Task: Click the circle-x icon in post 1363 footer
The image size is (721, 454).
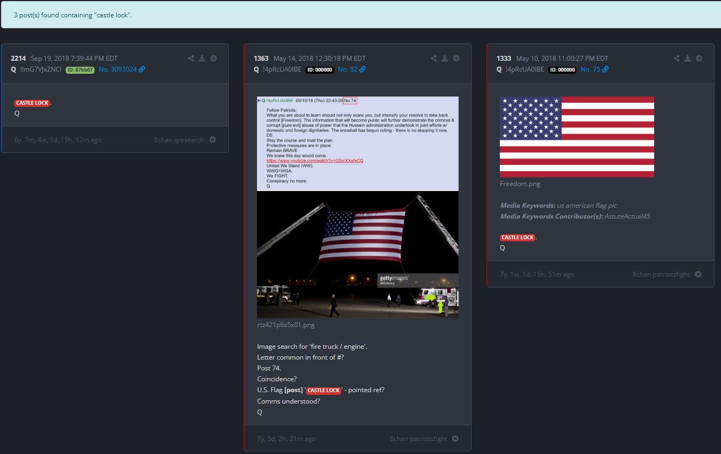Action: tap(455, 439)
